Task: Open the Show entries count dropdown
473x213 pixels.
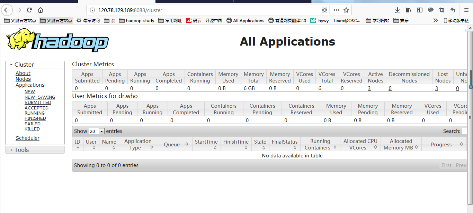Action: [97, 131]
